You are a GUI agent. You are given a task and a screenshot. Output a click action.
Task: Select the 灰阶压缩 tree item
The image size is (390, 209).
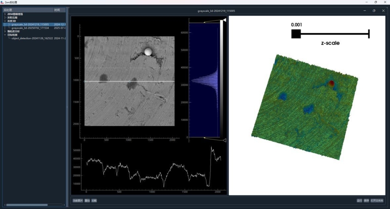(x=12, y=17)
